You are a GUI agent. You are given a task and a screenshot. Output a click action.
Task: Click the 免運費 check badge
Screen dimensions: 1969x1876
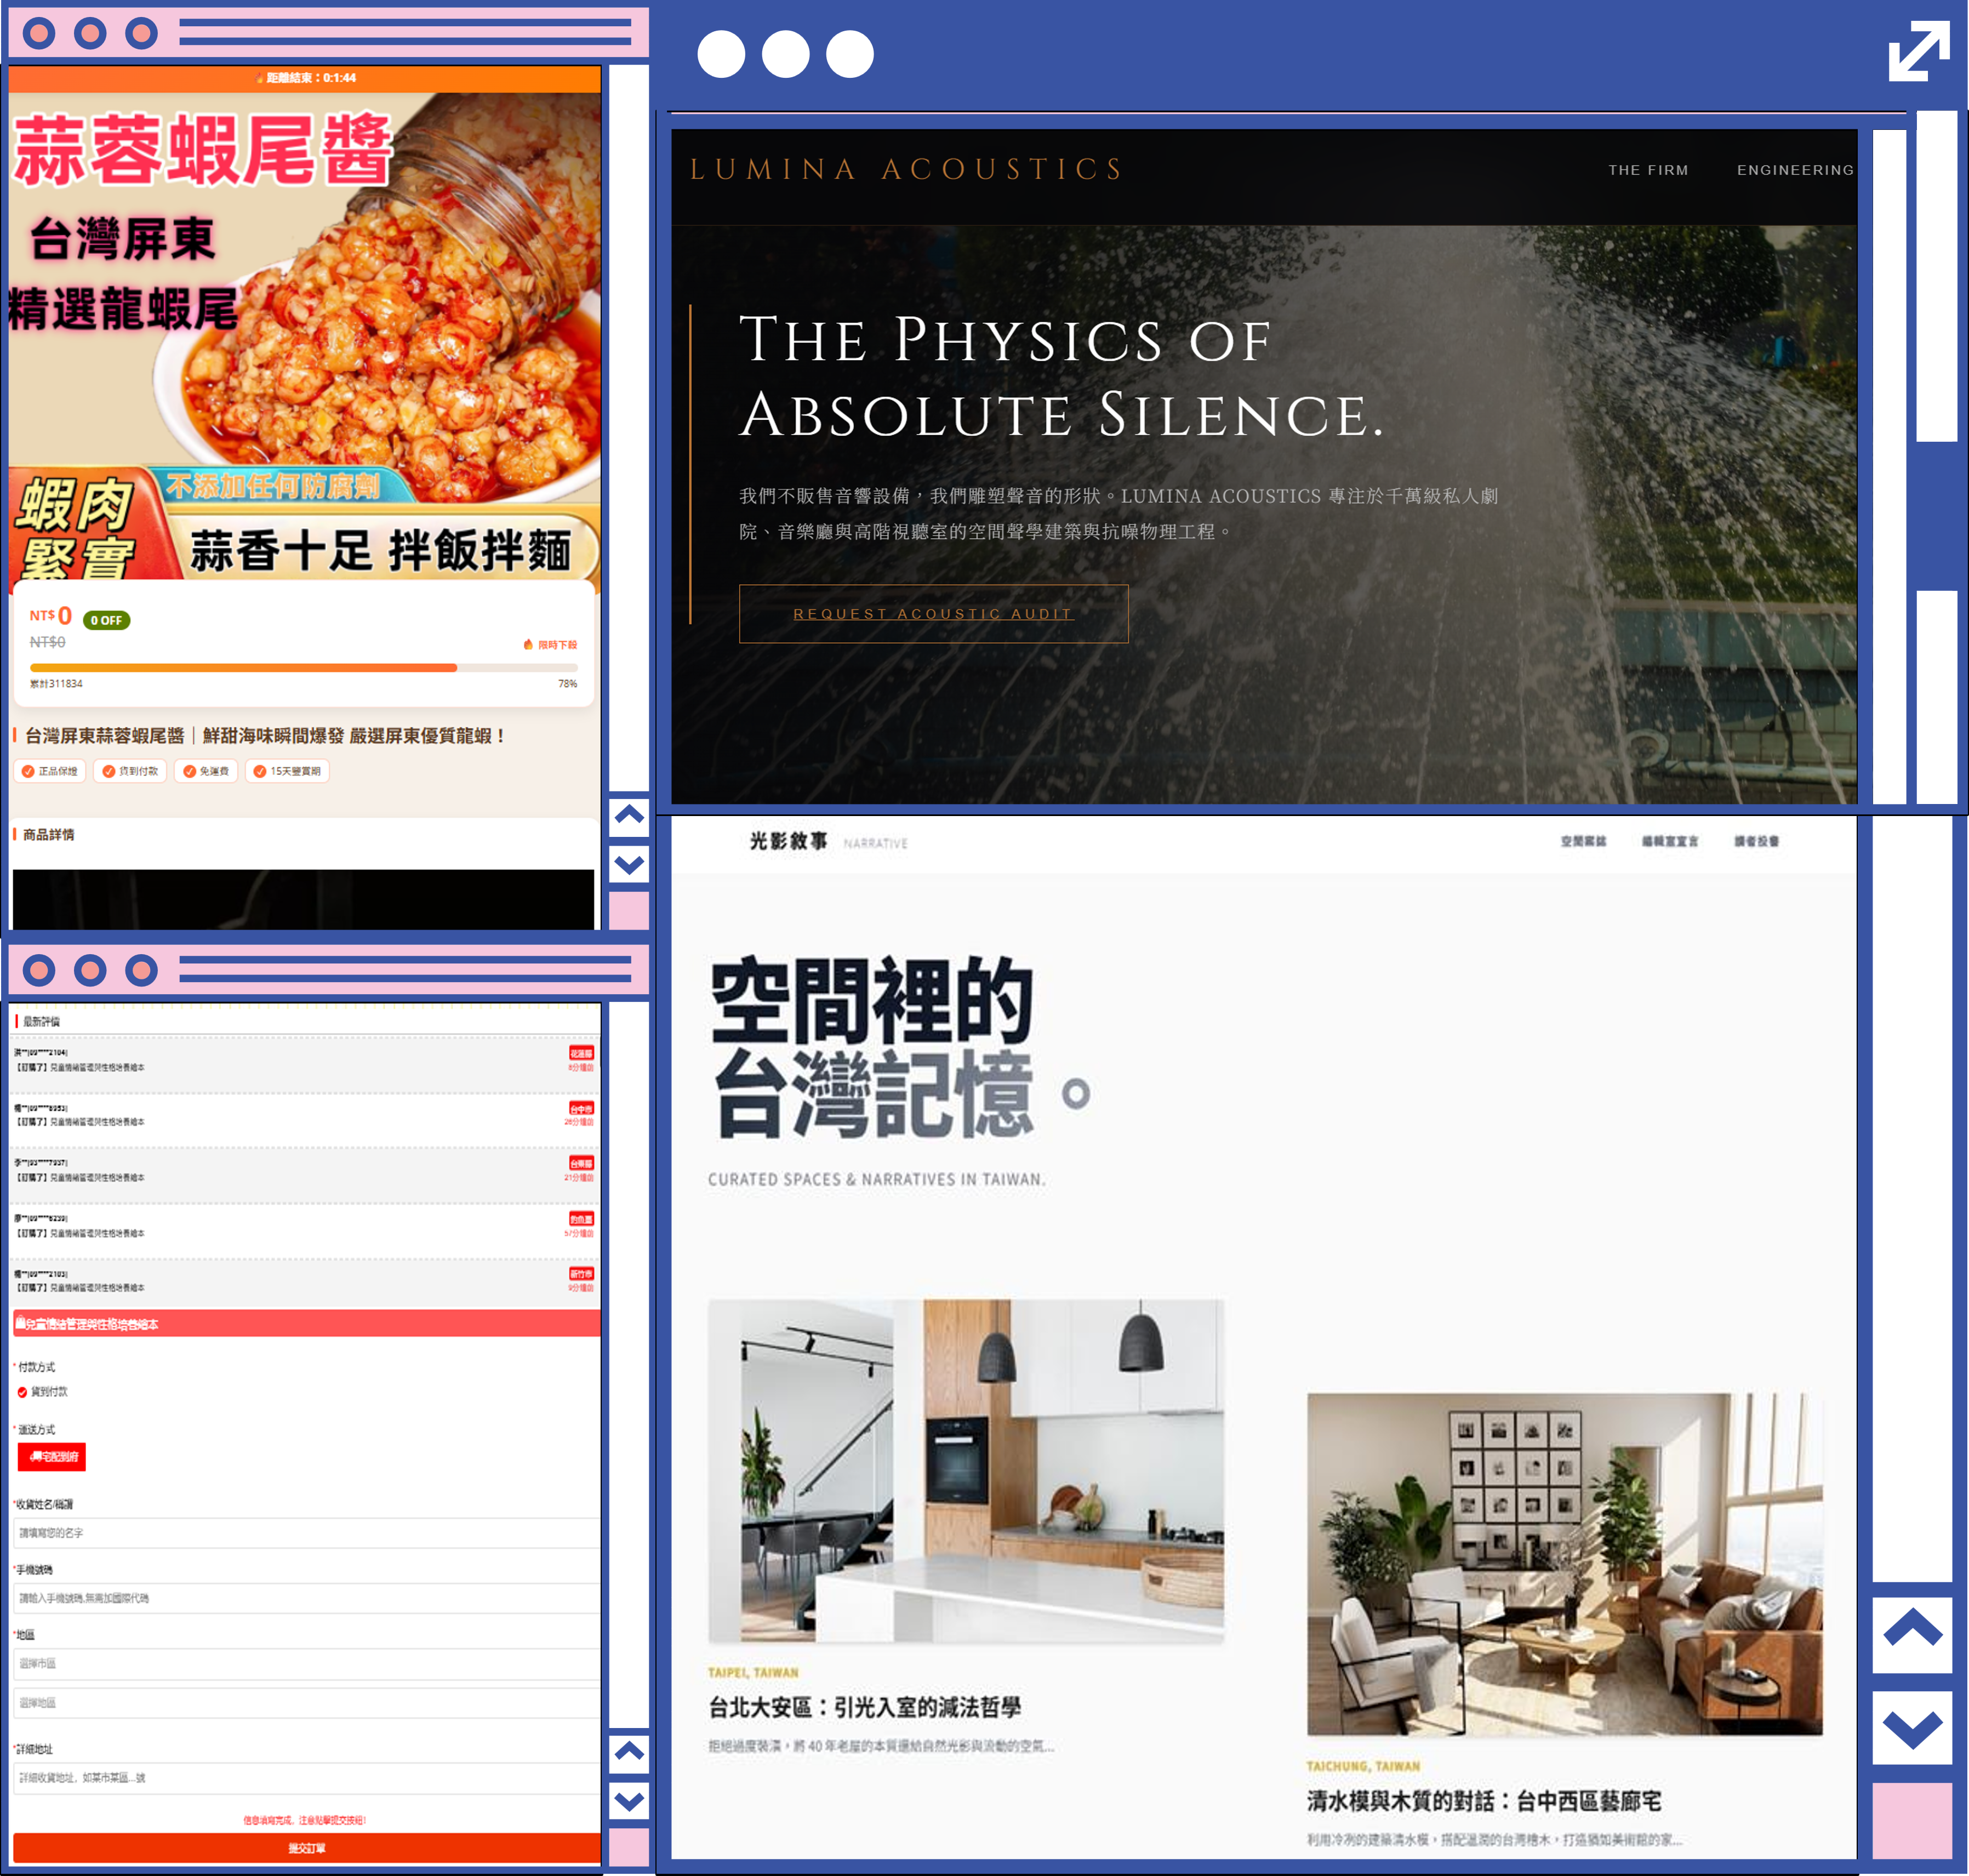coord(205,771)
